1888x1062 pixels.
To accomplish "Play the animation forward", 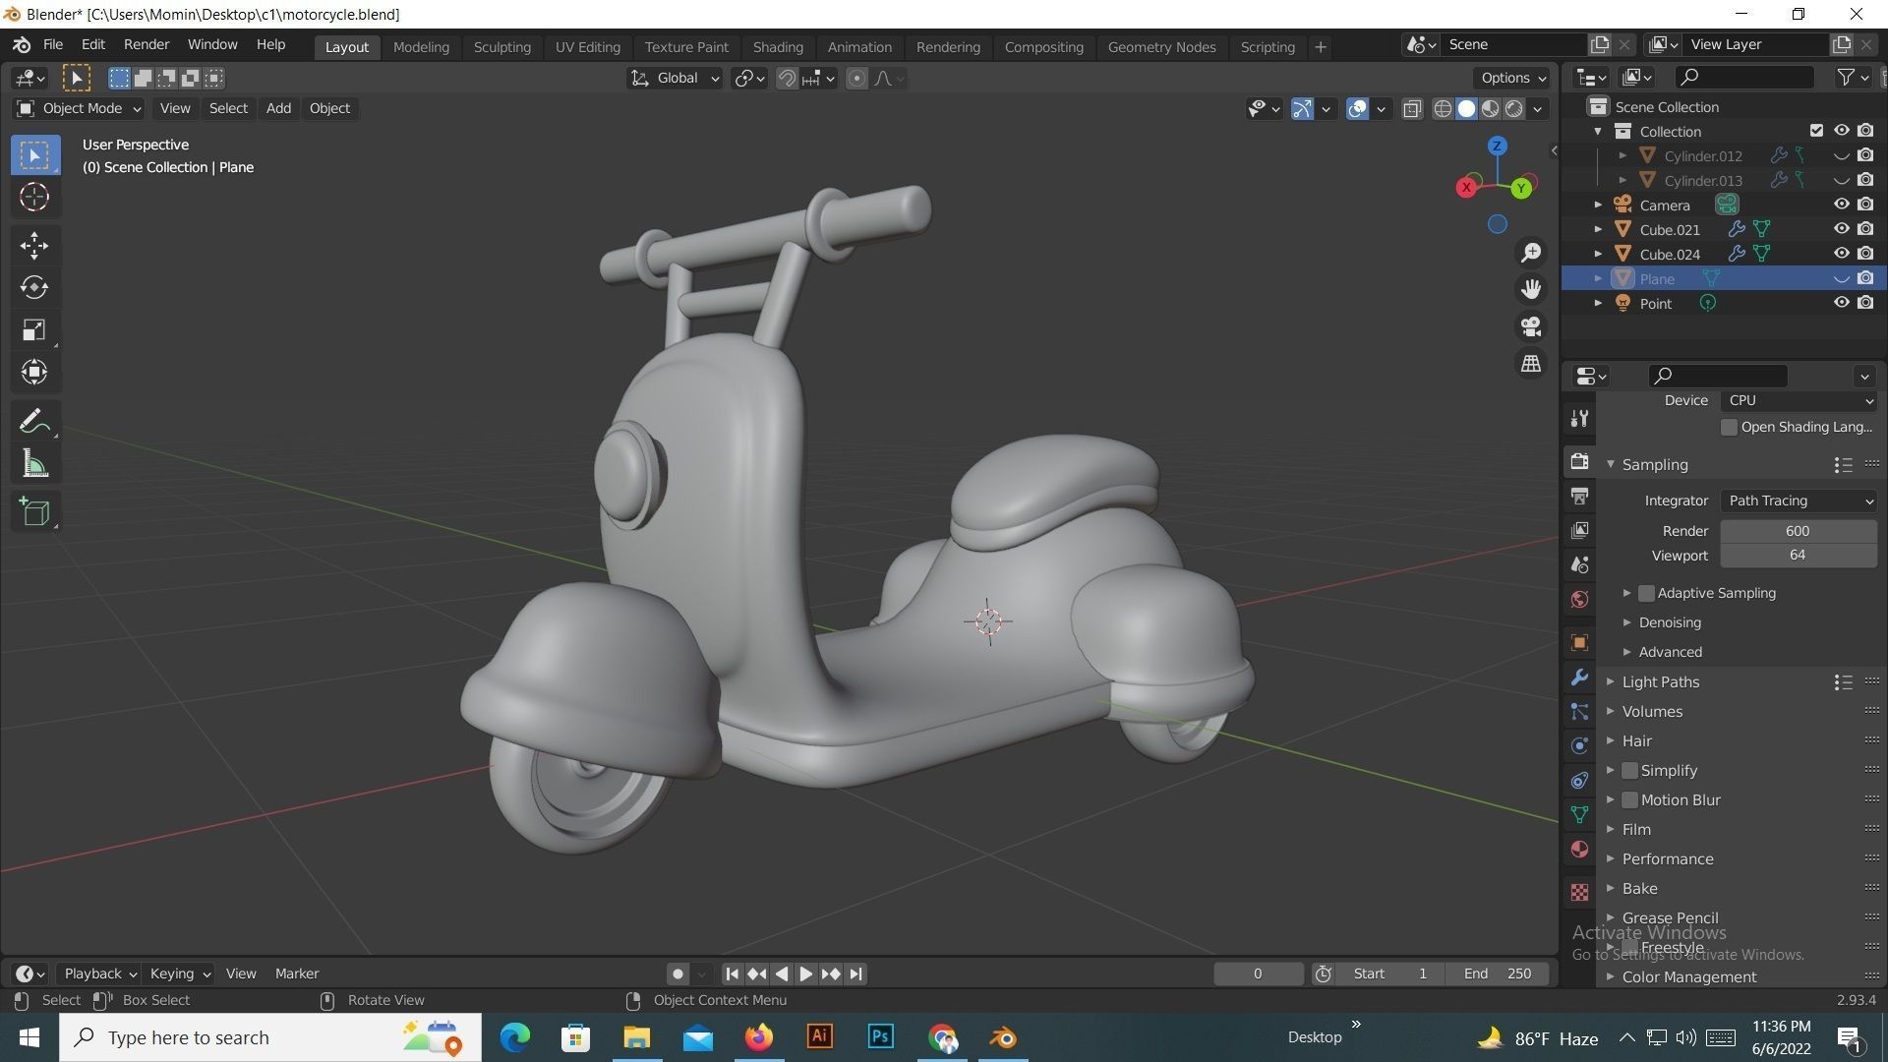I will tap(805, 974).
